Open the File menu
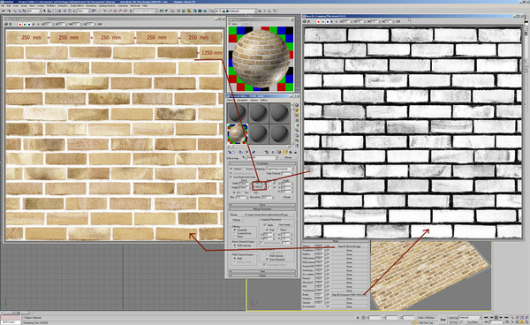Viewport: 530px width, 325px height. (x=3, y=6)
